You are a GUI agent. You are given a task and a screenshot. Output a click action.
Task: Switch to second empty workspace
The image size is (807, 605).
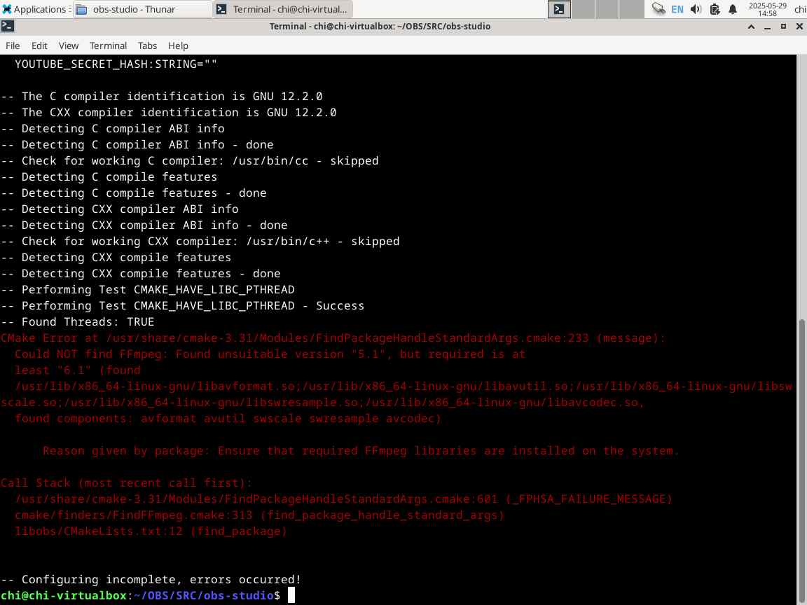coord(583,9)
